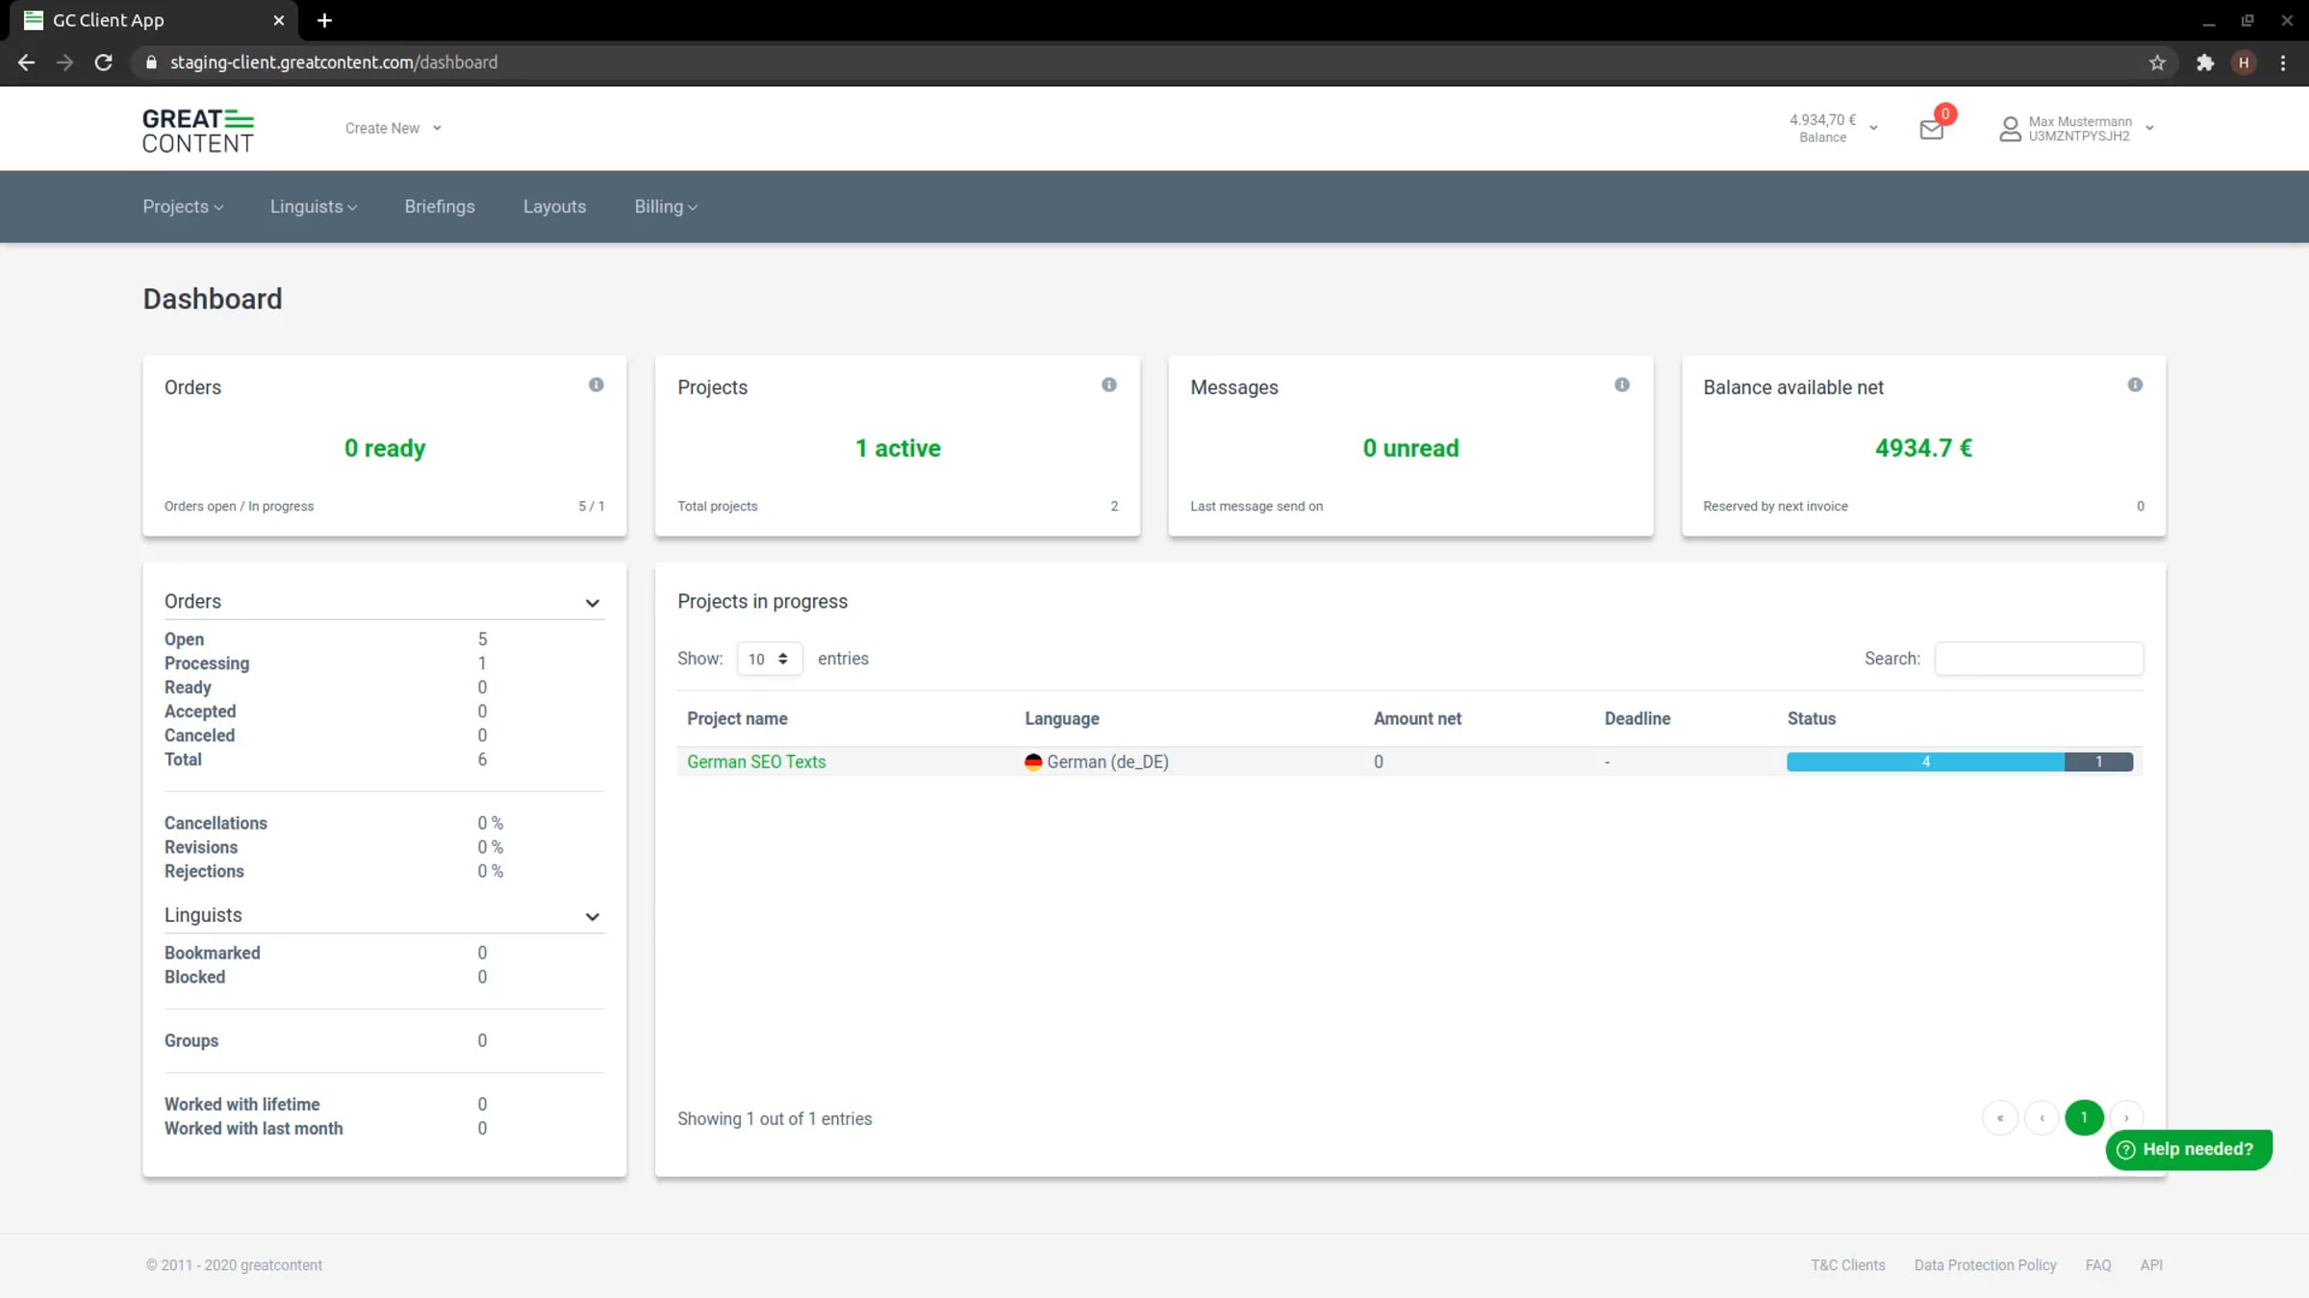Open a new browser tab
Screen dimensions: 2309x1298
(x=324, y=20)
